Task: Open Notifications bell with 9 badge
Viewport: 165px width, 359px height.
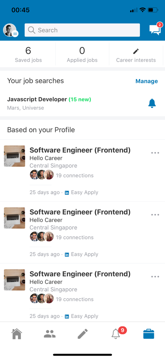Action: pos(116,334)
